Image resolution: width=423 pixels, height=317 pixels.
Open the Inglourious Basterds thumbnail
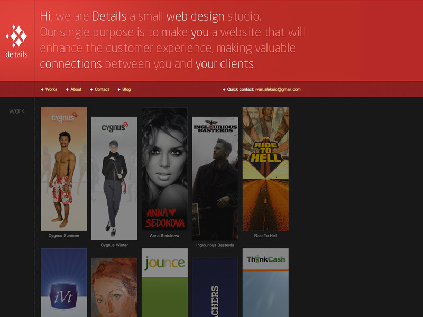[x=215, y=179]
